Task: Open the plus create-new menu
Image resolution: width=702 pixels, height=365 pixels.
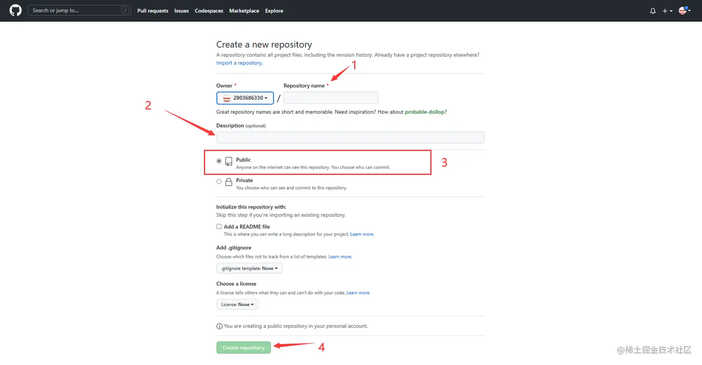Action: [x=667, y=11]
